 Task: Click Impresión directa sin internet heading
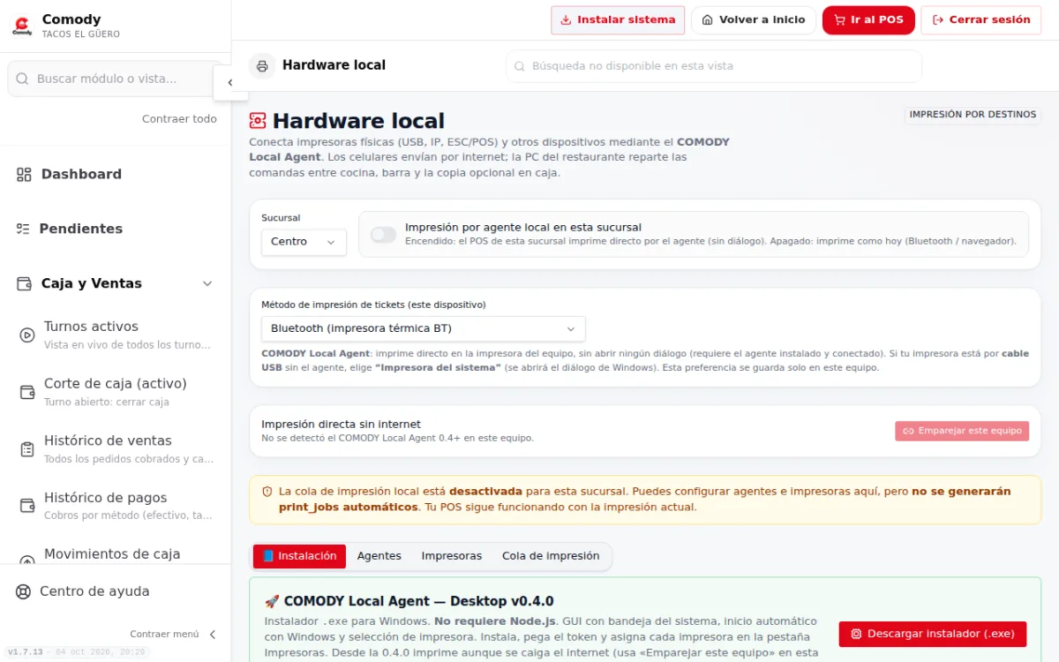[x=342, y=425]
